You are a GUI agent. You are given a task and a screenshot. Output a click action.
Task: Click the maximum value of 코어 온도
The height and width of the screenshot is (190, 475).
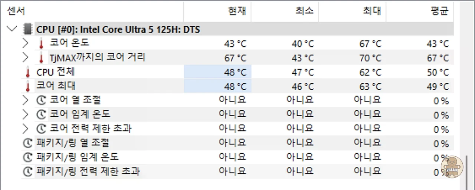[370, 44]
